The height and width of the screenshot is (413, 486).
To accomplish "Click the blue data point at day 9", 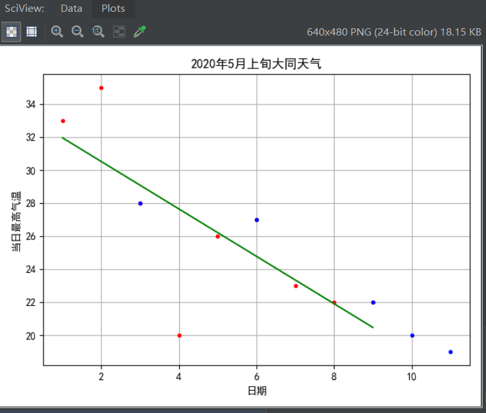I will pyautogui.click(x=373, y=303).
